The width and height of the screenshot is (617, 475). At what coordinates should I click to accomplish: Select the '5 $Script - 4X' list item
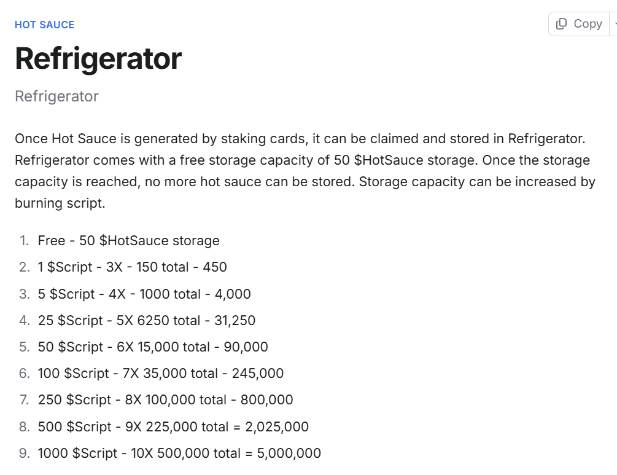(x=144, y=294)
